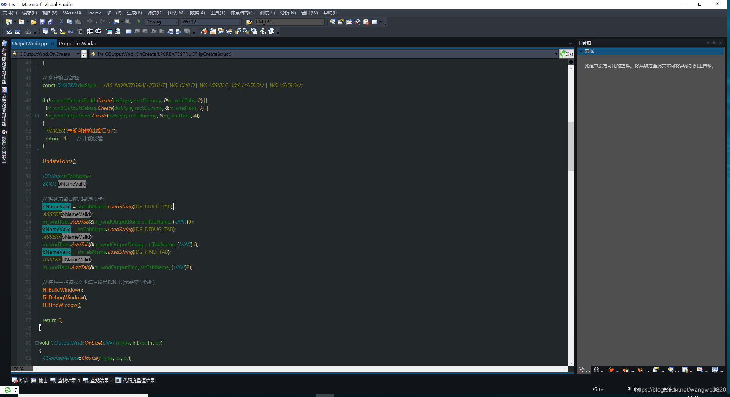
Task: Click the Uncomment Selection icon
Action: pos(118,31)
